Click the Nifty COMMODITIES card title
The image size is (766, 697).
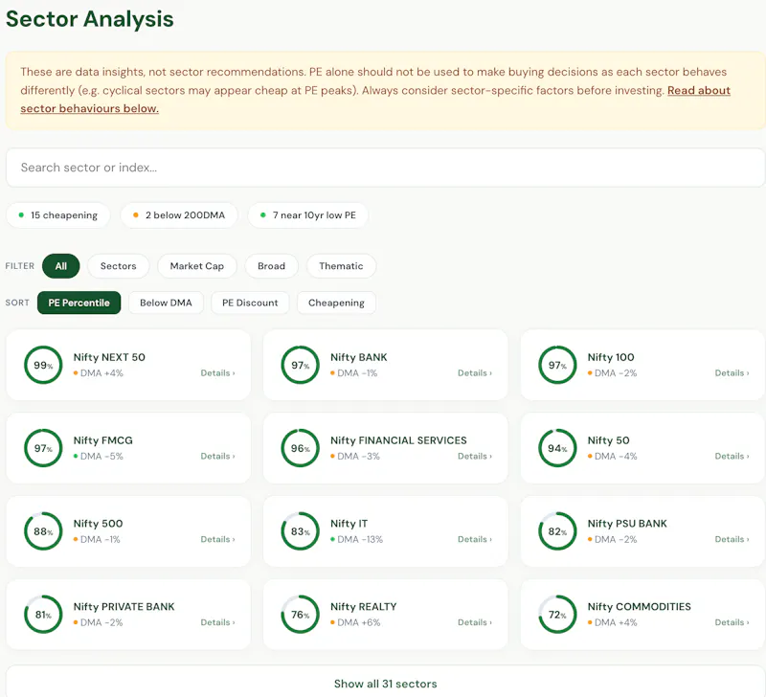639,606
